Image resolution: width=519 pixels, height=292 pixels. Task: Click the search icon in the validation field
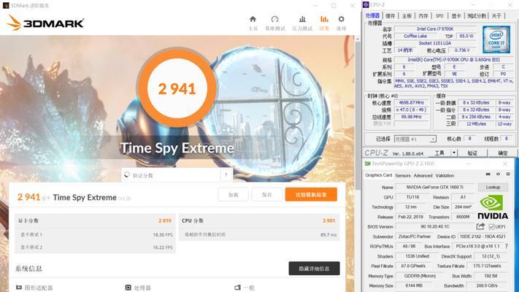(127, 174)
